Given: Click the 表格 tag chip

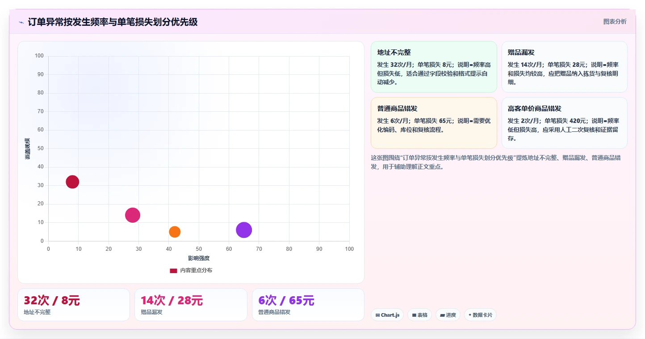Looking at the screenshot, I should point(419,315).
